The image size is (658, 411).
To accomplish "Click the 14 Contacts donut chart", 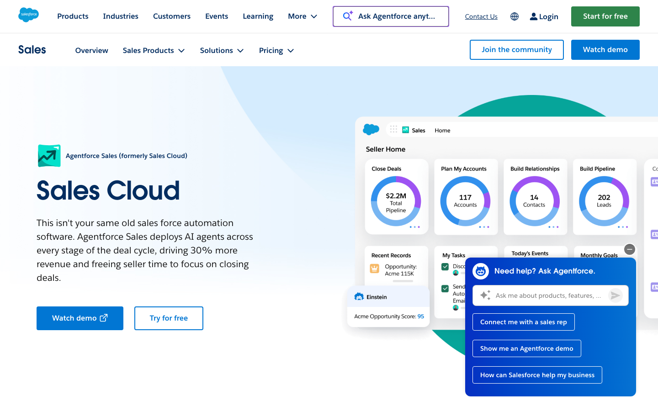I will (535, 201).
